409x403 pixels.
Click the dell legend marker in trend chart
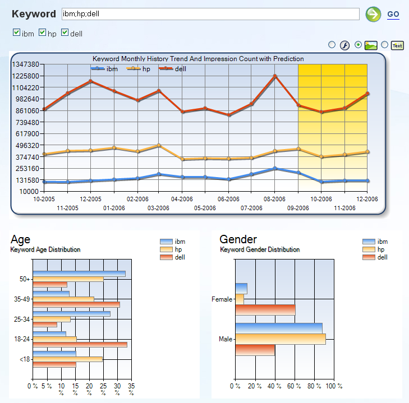[166, 68]
